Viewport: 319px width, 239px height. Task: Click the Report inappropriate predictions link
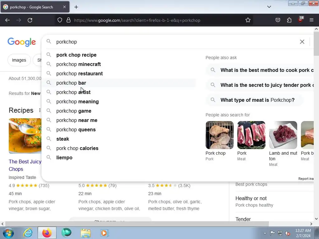[x=306, y=179]
